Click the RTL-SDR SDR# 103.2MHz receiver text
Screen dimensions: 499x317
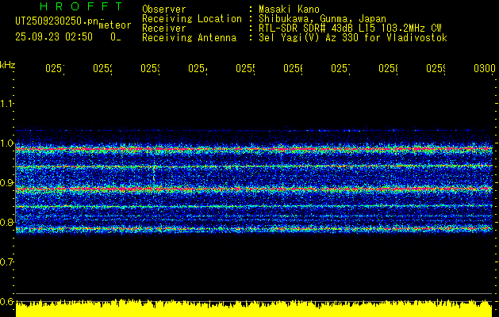(350, 29)
